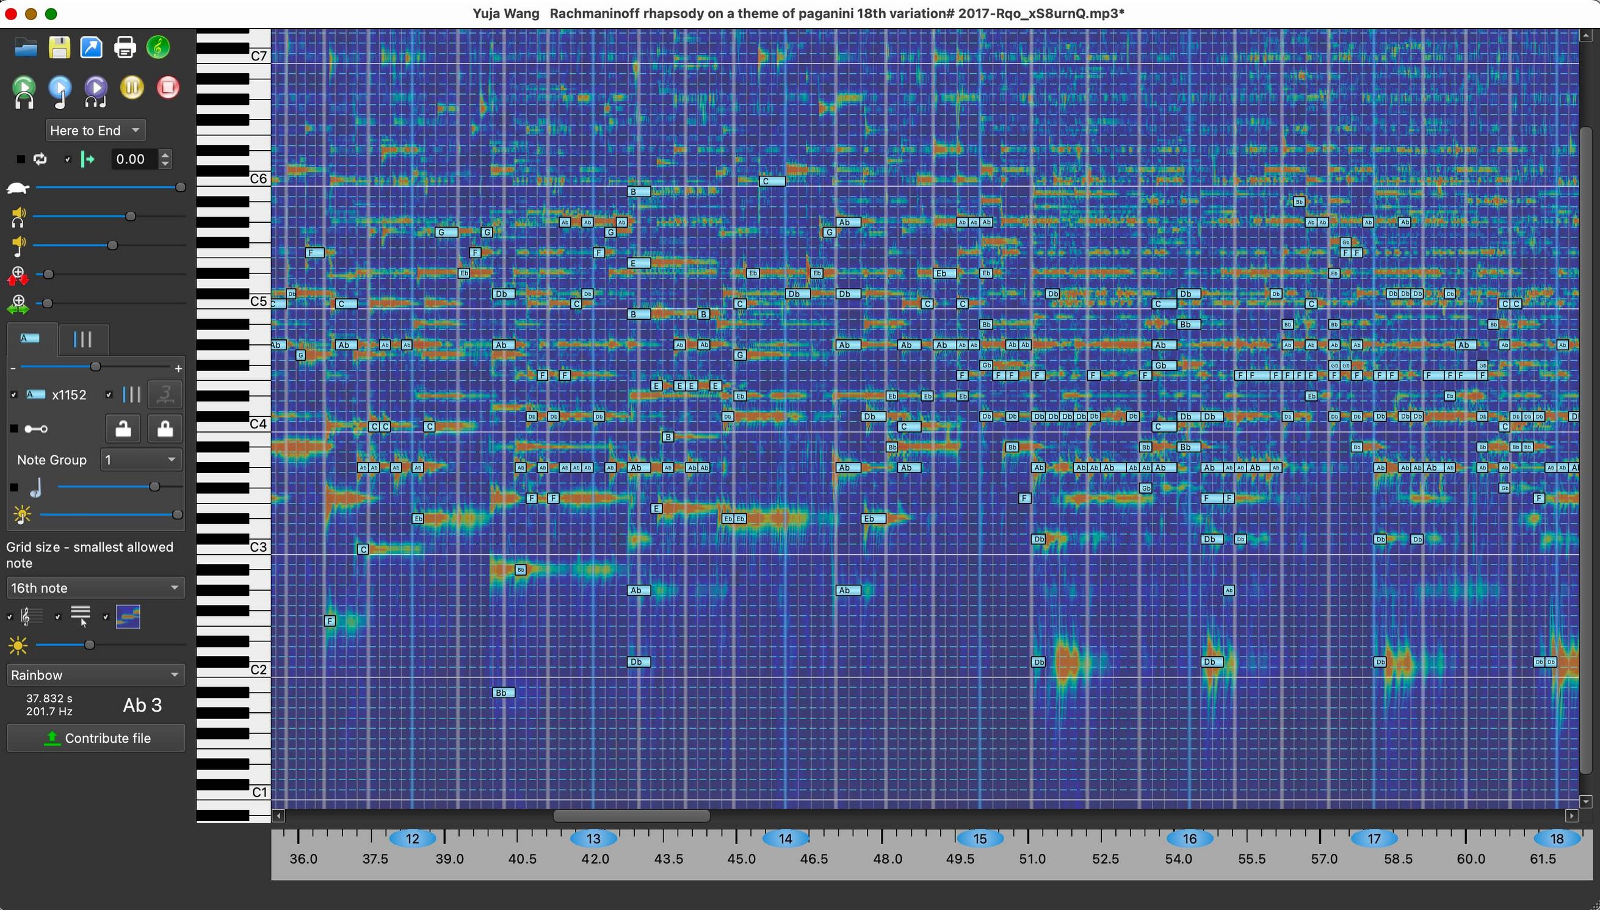Stop playback with the red stop button
The width and height of the screenshot is (1600, 910).
point(167,87)
